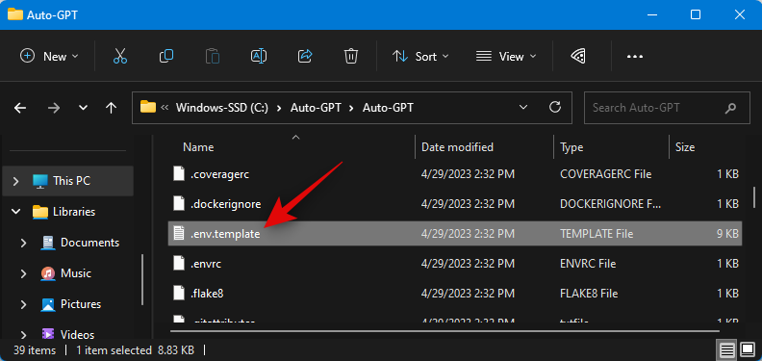The width and height of the screenshot is (762, 361).
Task: Click the TEMPLATE File type cell
Action: [597, 234]
